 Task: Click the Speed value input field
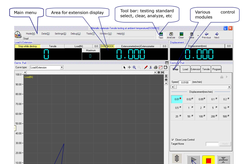pyautogui.click(x=185, y=82)
